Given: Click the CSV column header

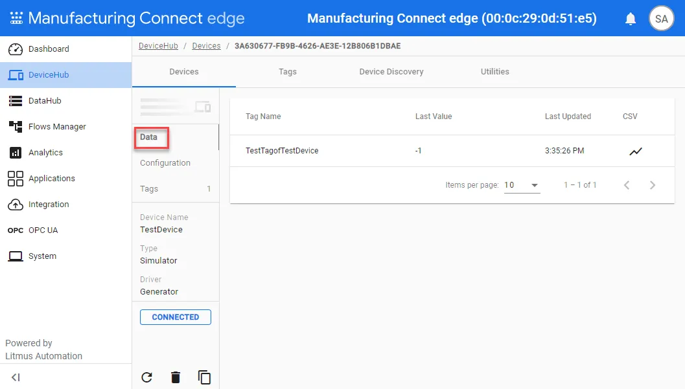Looking at the screenshot, I should click(x=630, y=117).
